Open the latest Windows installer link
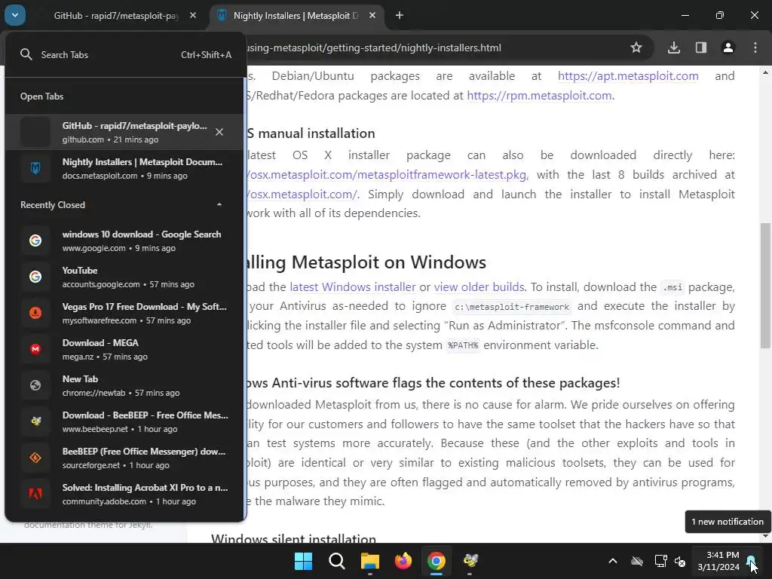This screenshot has width=772, height=579. 353,287
